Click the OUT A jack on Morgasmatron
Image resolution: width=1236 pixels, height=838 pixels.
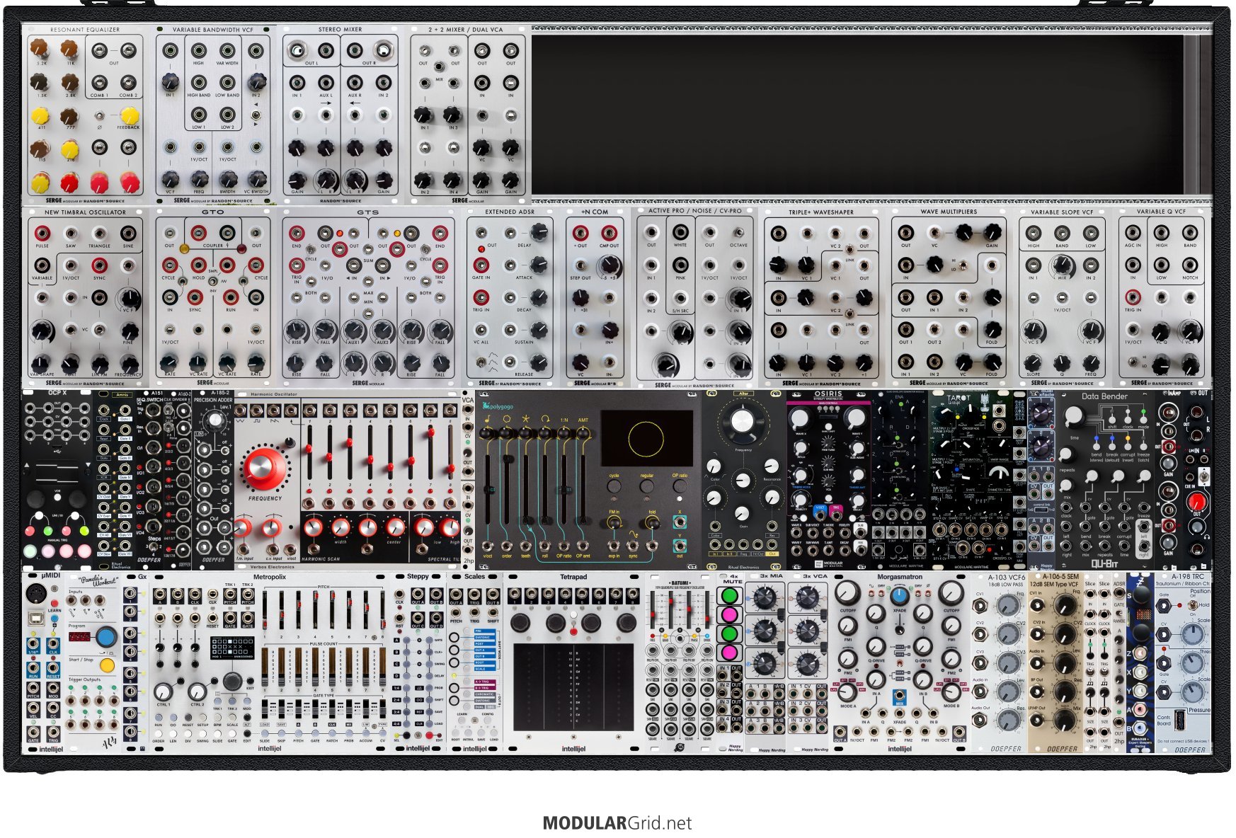coord(840,731)
